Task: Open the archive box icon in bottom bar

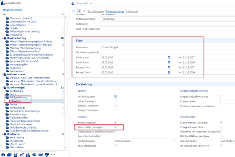Action: pyautogui.click(x=41, y=155)
